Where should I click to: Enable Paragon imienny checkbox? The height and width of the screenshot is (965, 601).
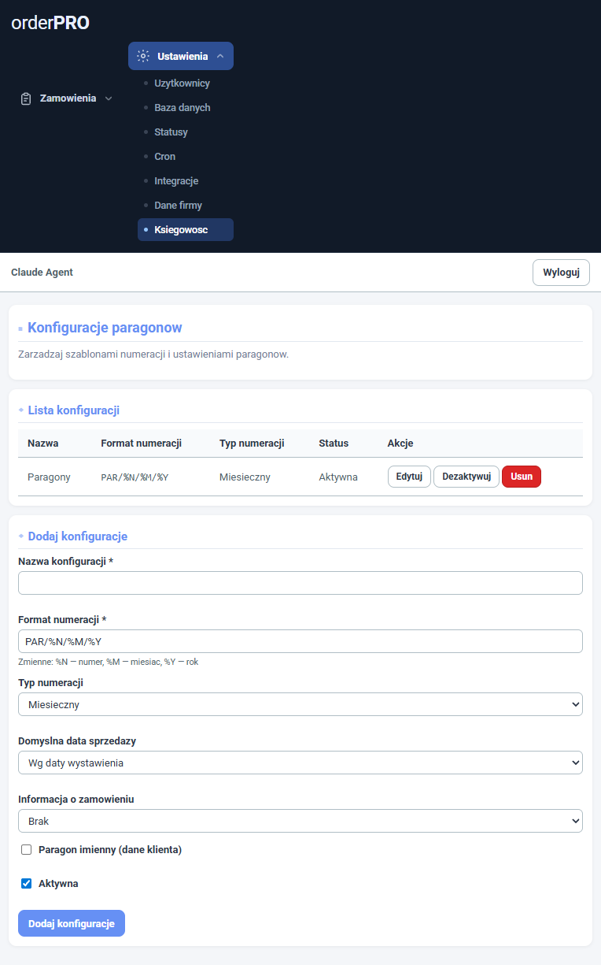pos(26,850)
